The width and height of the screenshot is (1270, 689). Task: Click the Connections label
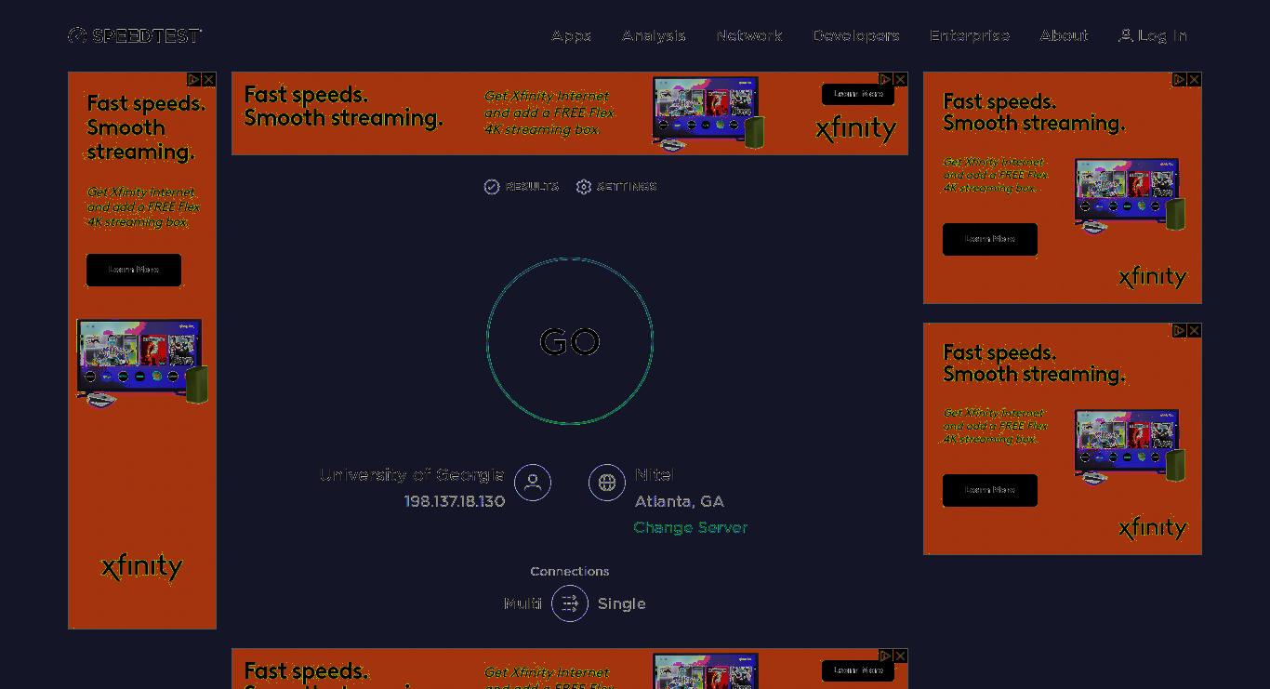[570, 571]
